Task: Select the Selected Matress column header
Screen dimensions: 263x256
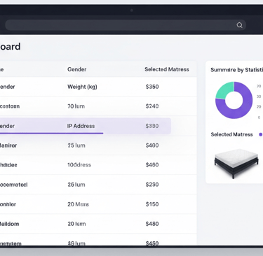Action: [x=167, y=69]
